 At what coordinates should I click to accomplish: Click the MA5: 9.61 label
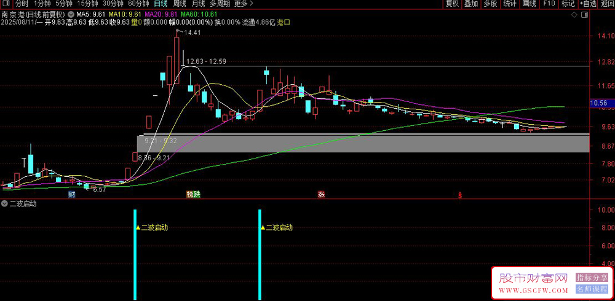click(91, 15)
